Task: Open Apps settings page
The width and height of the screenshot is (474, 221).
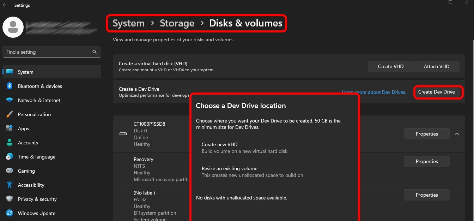Action: [x=23, y=129]
